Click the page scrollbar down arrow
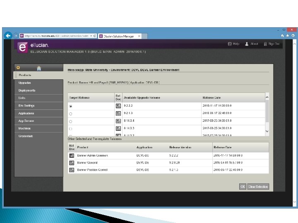This screenshot has height=223, width=298. (295, 202)
